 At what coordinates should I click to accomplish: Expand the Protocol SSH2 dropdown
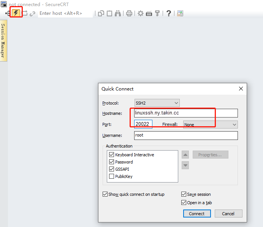pos(157,103)
